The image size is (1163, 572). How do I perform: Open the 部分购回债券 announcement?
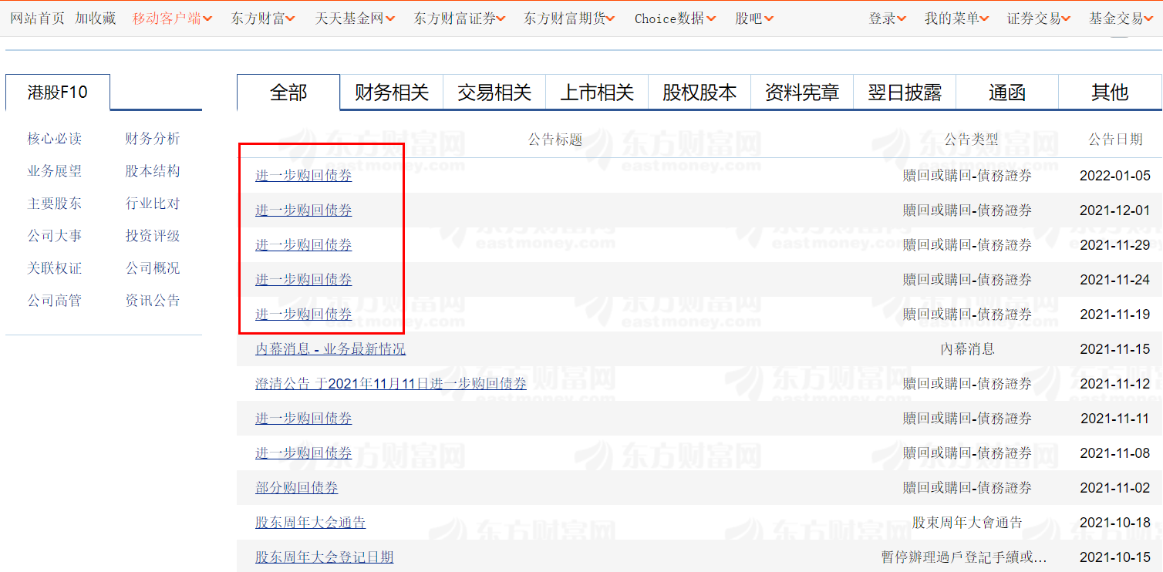(x=297, y=488)
